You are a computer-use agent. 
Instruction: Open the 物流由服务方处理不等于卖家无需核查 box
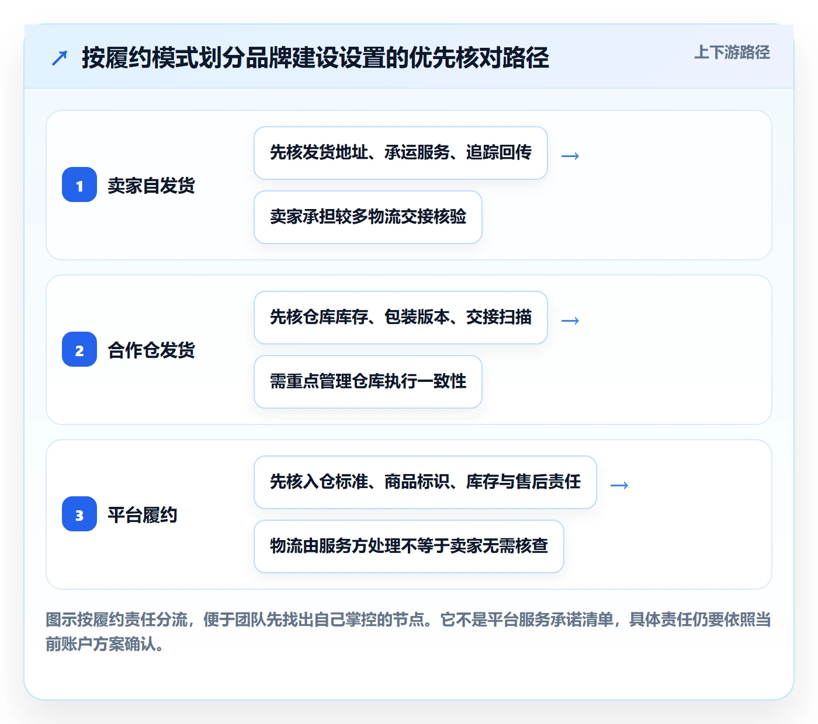point(409,547)
